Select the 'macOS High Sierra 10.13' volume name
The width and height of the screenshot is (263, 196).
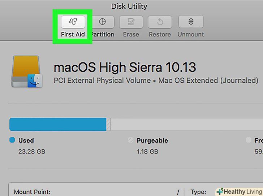(x=125, y=67)
